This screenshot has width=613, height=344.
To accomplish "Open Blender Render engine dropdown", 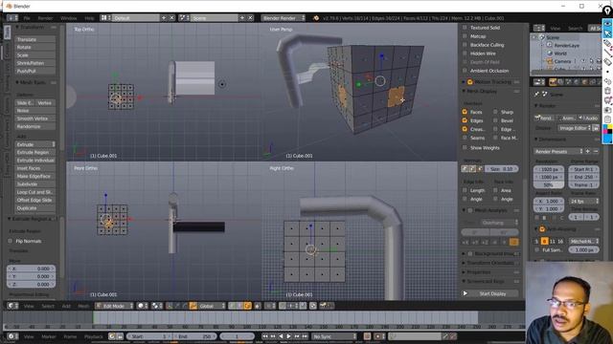I will pos(284,18).
